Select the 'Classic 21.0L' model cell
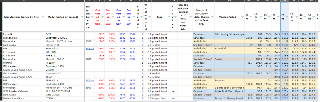The width and height of the screenshot is (320, 102). click(x=65, y=45)
